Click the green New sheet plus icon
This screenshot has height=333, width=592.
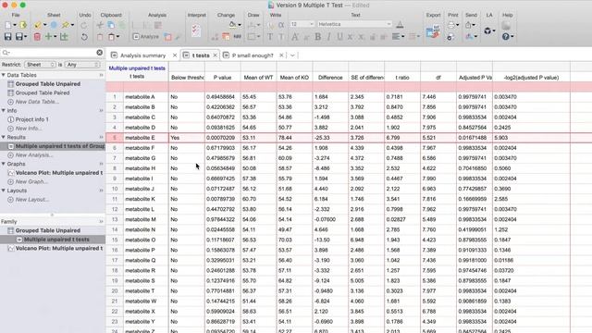(x=48, y=37)
